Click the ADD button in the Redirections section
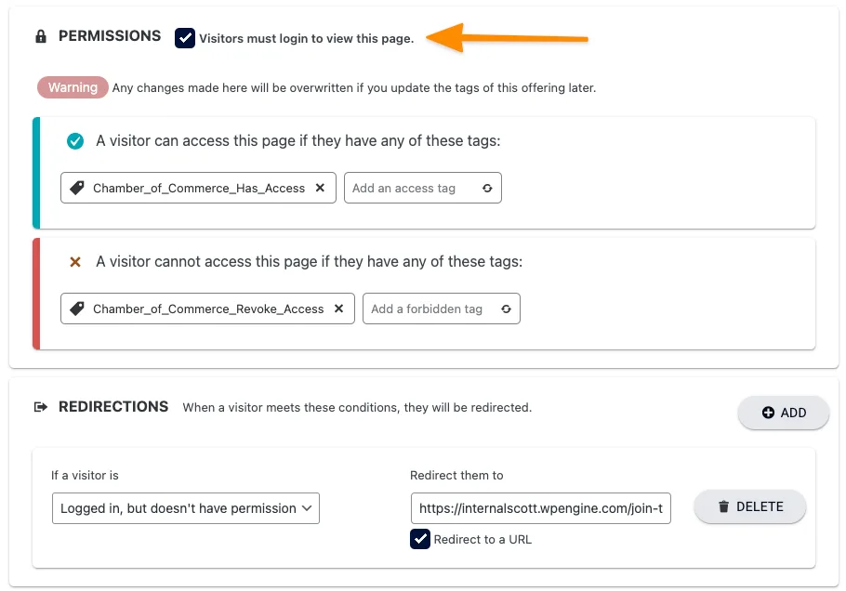This screenshot has width=846, height=591. click(x=784, y=412)
